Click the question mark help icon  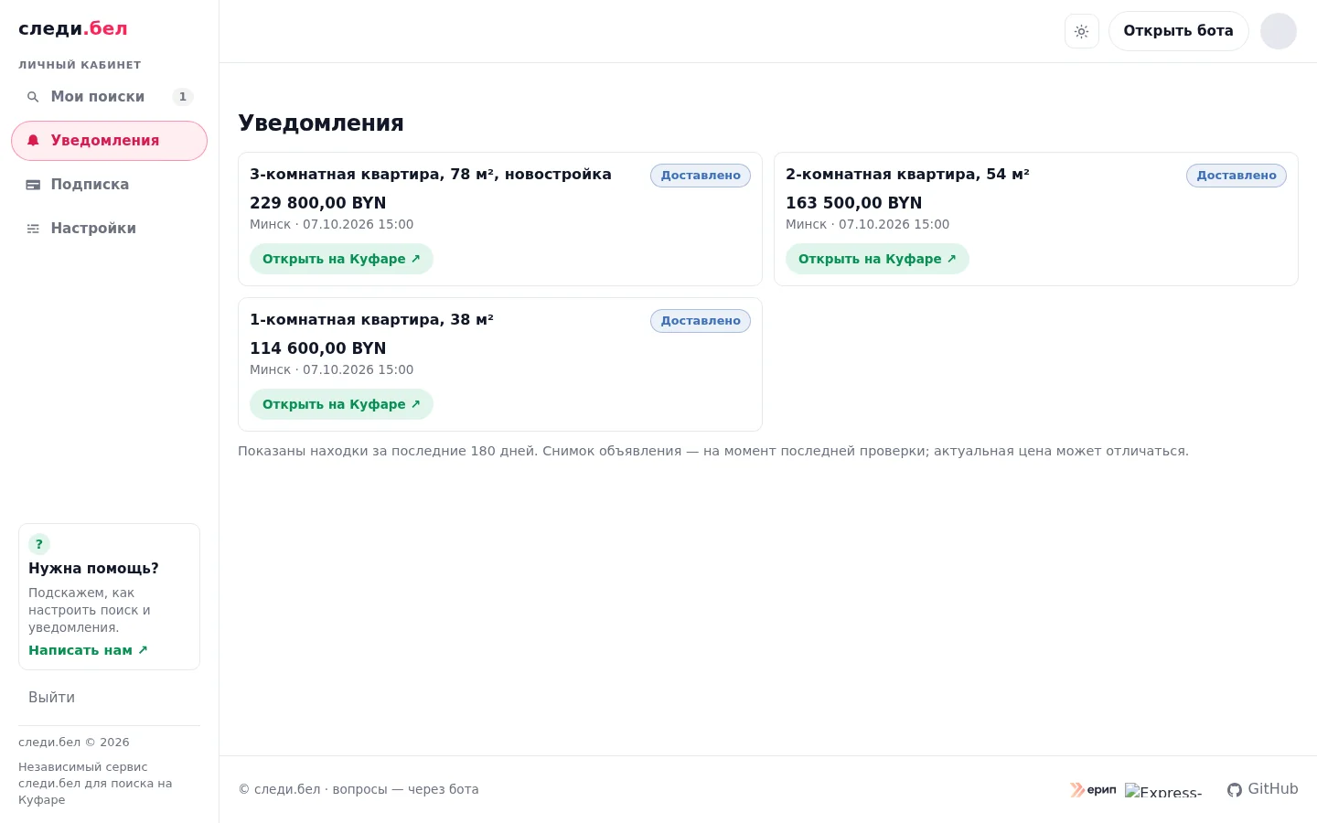pos(39,544)
